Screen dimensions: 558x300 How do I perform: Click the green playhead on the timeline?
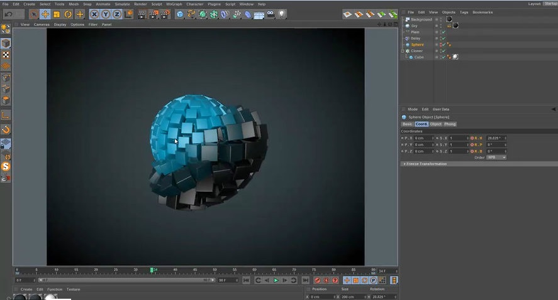[x=152, y=271]
